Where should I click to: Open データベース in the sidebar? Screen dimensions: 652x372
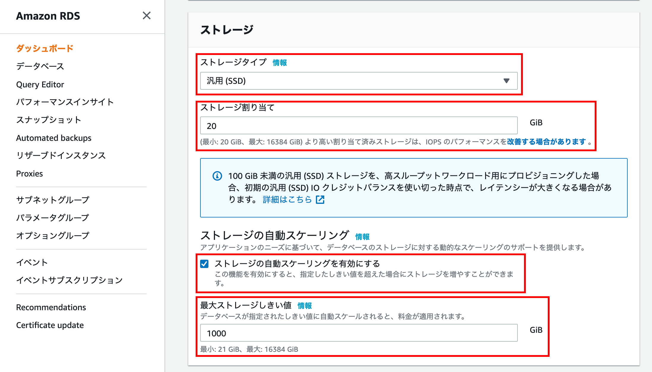pos(40,66)
